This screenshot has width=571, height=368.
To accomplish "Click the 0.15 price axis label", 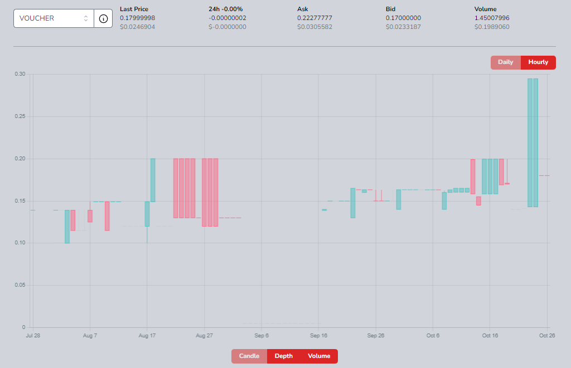I will pyautogui.click(x=20, y=201).
